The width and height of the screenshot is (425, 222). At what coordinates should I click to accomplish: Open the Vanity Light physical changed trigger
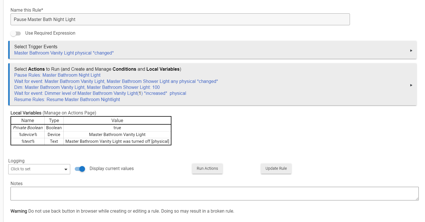(64, 53)
